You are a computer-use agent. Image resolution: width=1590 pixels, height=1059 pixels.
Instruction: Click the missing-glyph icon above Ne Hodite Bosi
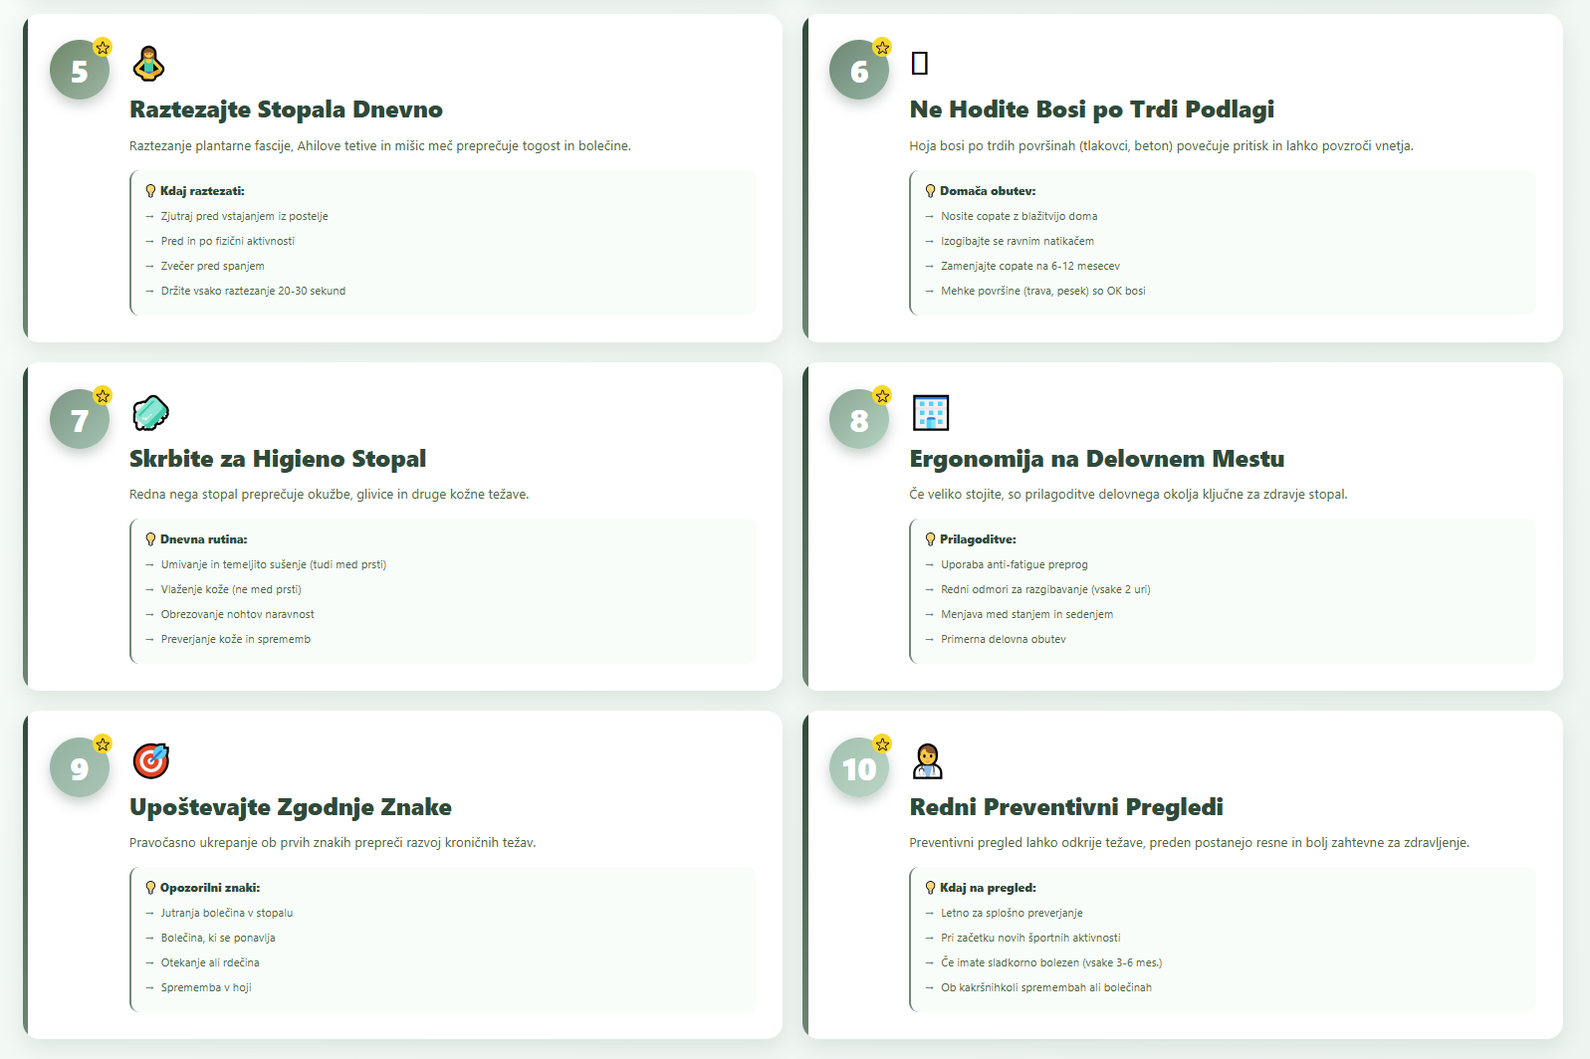pyautogui.click(x=920, y=64)
